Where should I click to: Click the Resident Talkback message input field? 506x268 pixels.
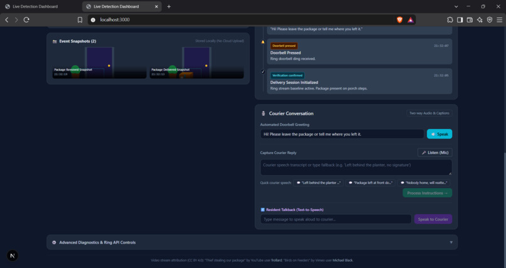pos(336,219)
